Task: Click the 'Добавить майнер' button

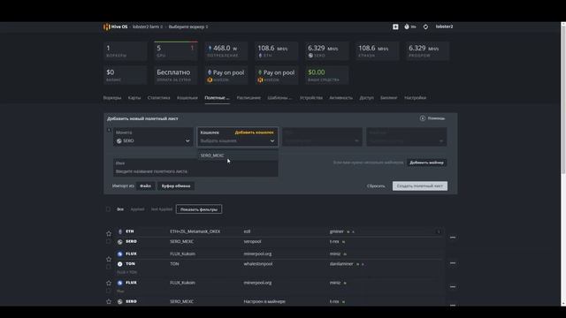Action: pyautogui.click(x=426, y=163)
